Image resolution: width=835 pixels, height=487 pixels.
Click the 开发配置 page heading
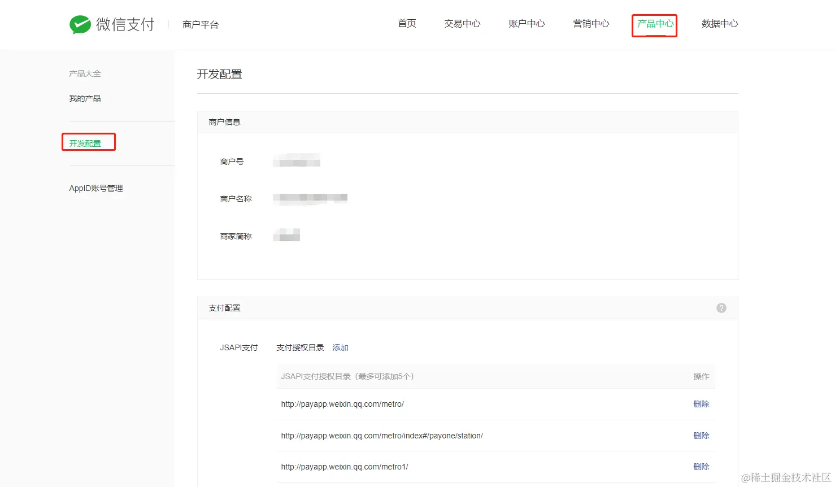[x=219, y=75]
